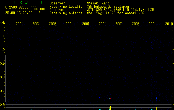Click the meteor label

[40, 9]
